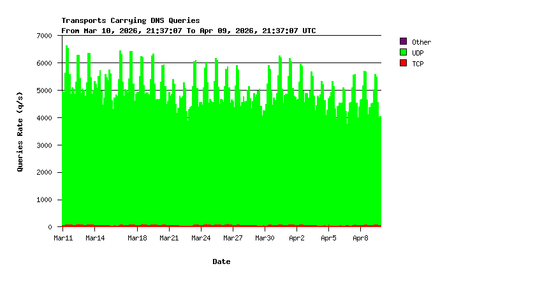
Task: Click the Mar24 date label
Action: [201, 238]
